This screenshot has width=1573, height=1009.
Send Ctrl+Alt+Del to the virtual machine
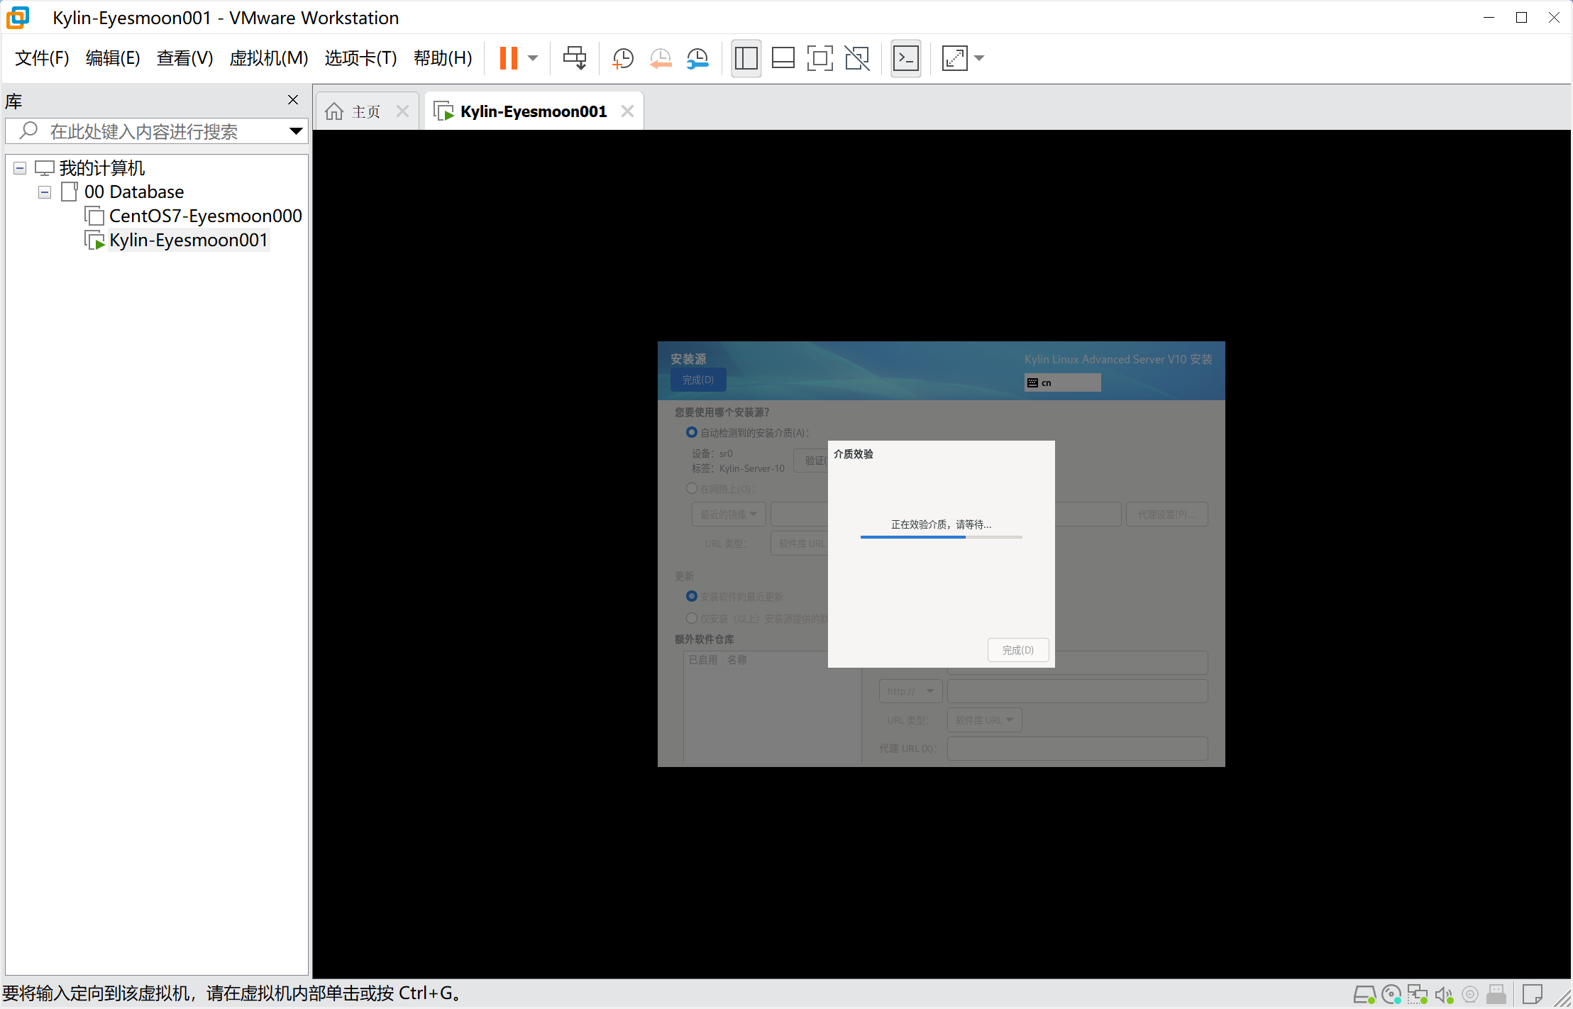click(575, 58)
